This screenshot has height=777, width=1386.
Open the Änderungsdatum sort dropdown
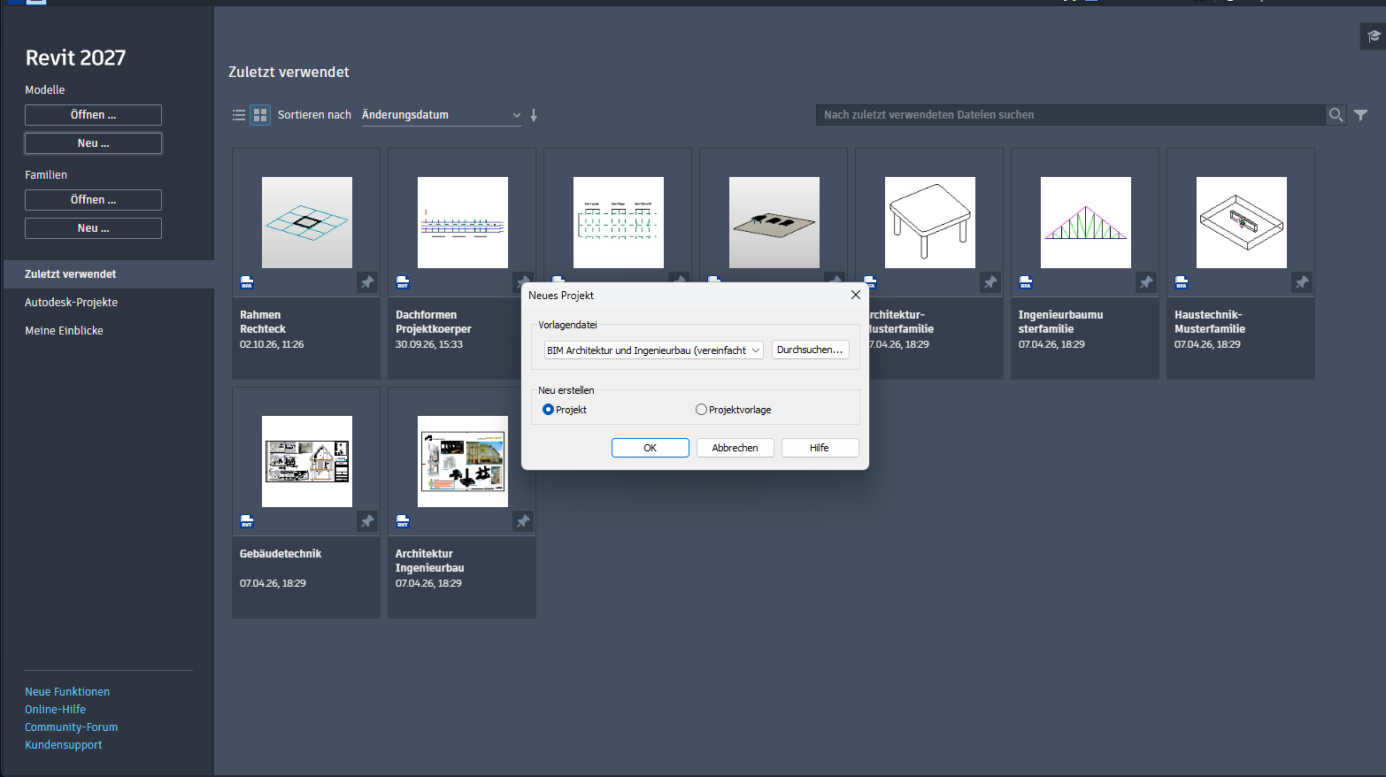(x=441, y=115)
